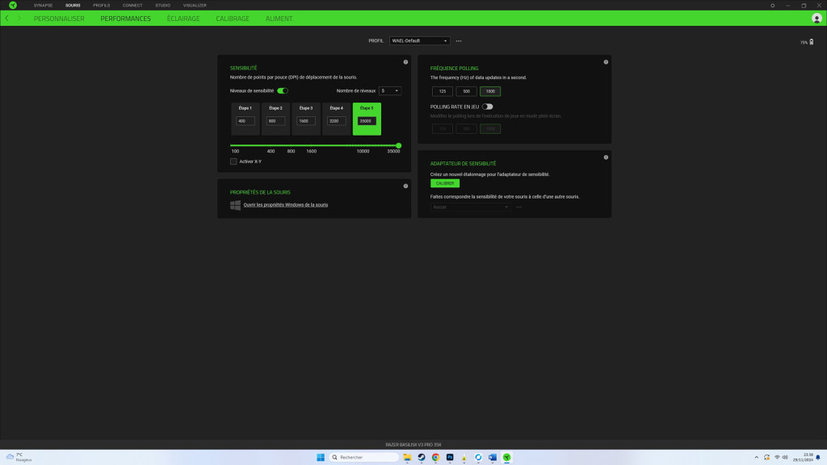This screenshot has height=465, width=827.
Task: Toggle Niveaux de sensibilité switch
Action: click(x=283, y=90)
